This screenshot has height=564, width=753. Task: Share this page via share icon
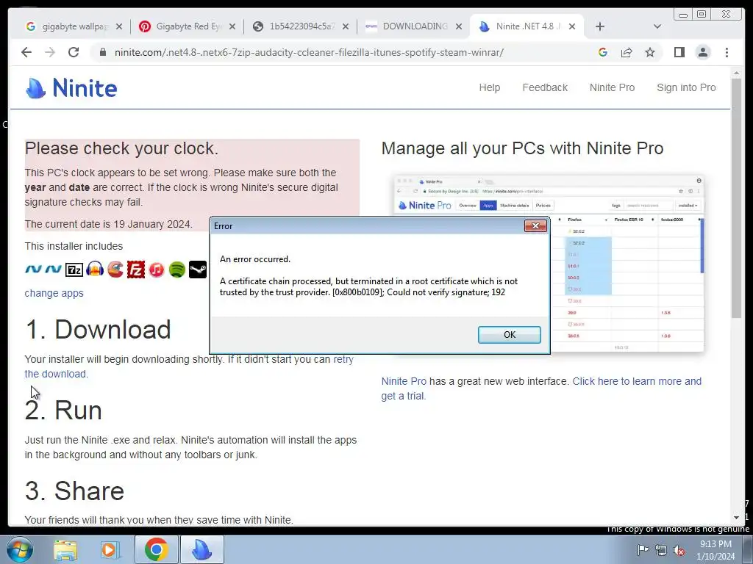click(x=627, y=52)
